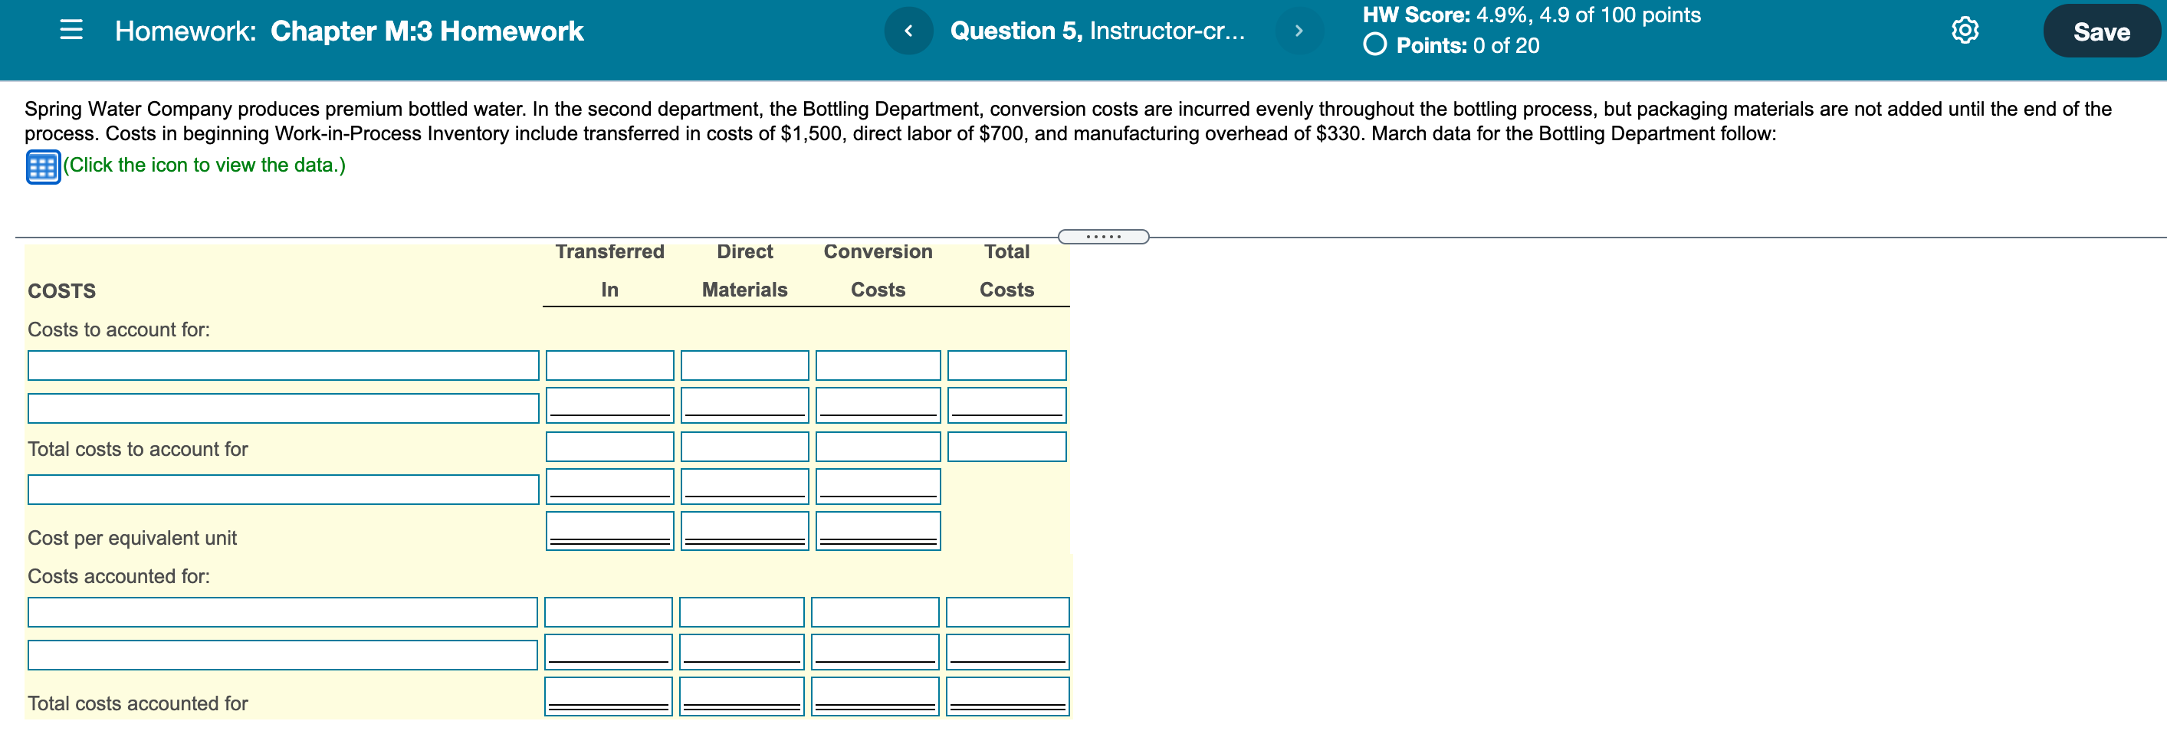
Task: Click the 'Total Costs' column header
Action: [1007, 270]
